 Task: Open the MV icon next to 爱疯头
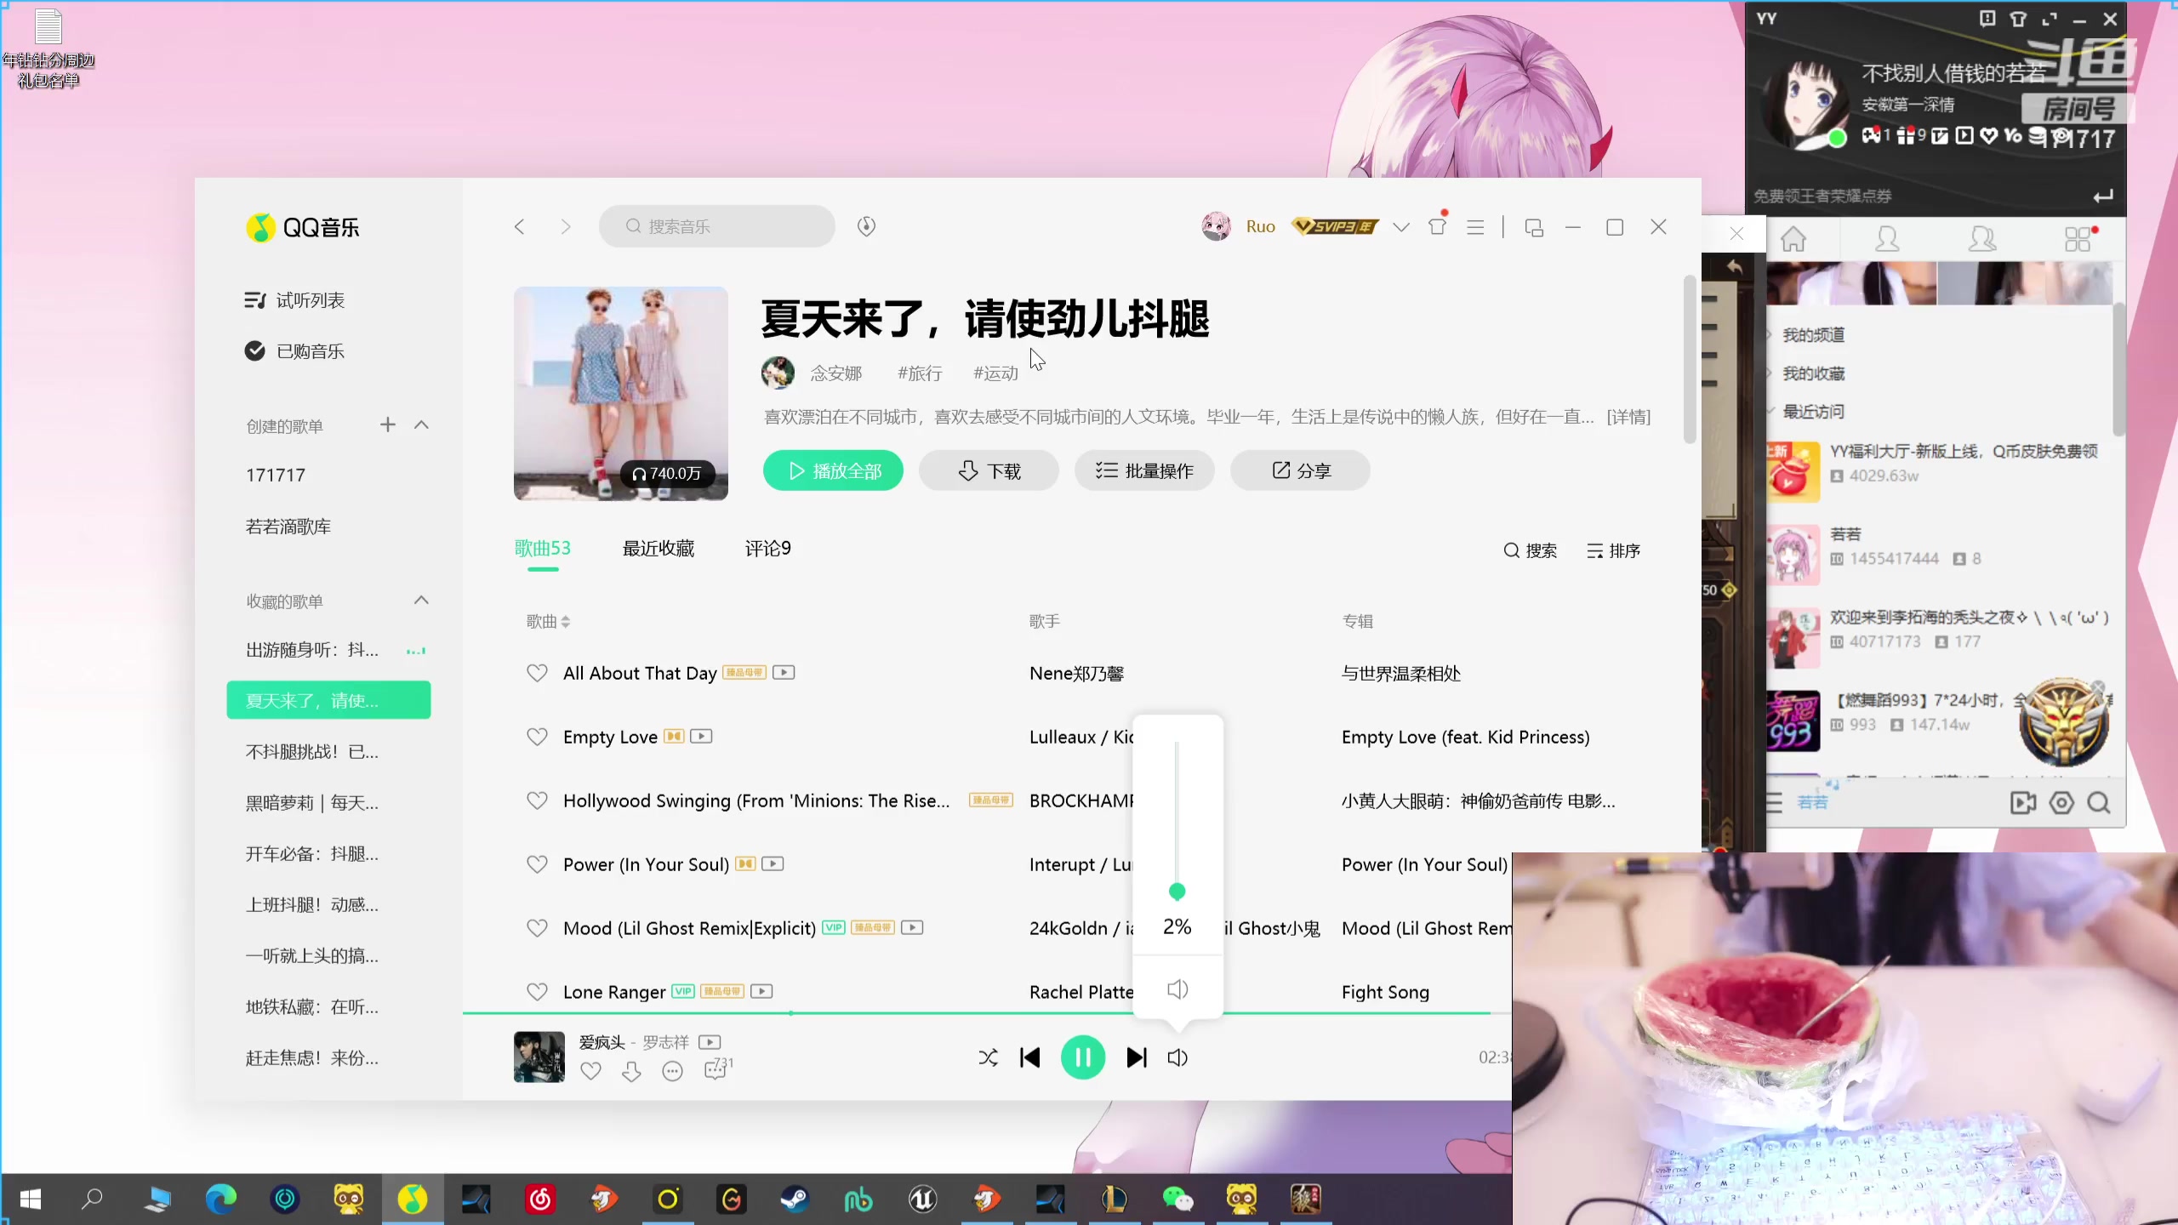tap(709, 1041)
